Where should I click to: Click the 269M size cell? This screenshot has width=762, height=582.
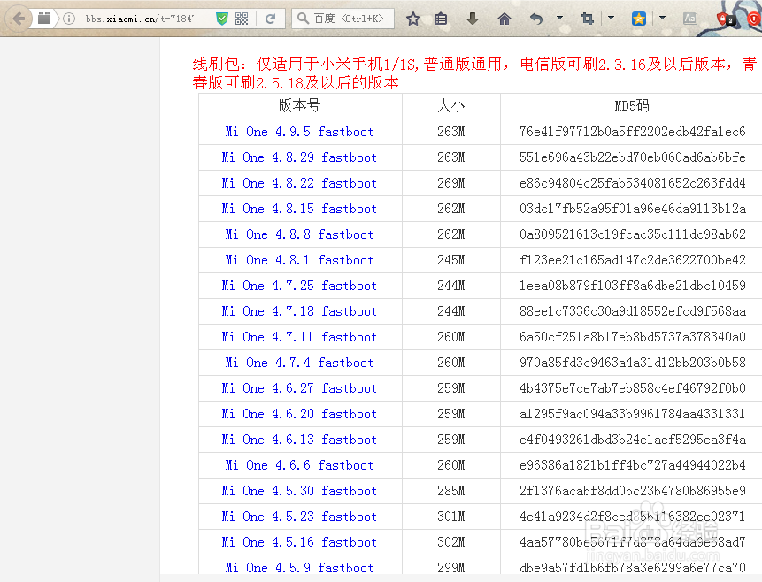point(451,183)
